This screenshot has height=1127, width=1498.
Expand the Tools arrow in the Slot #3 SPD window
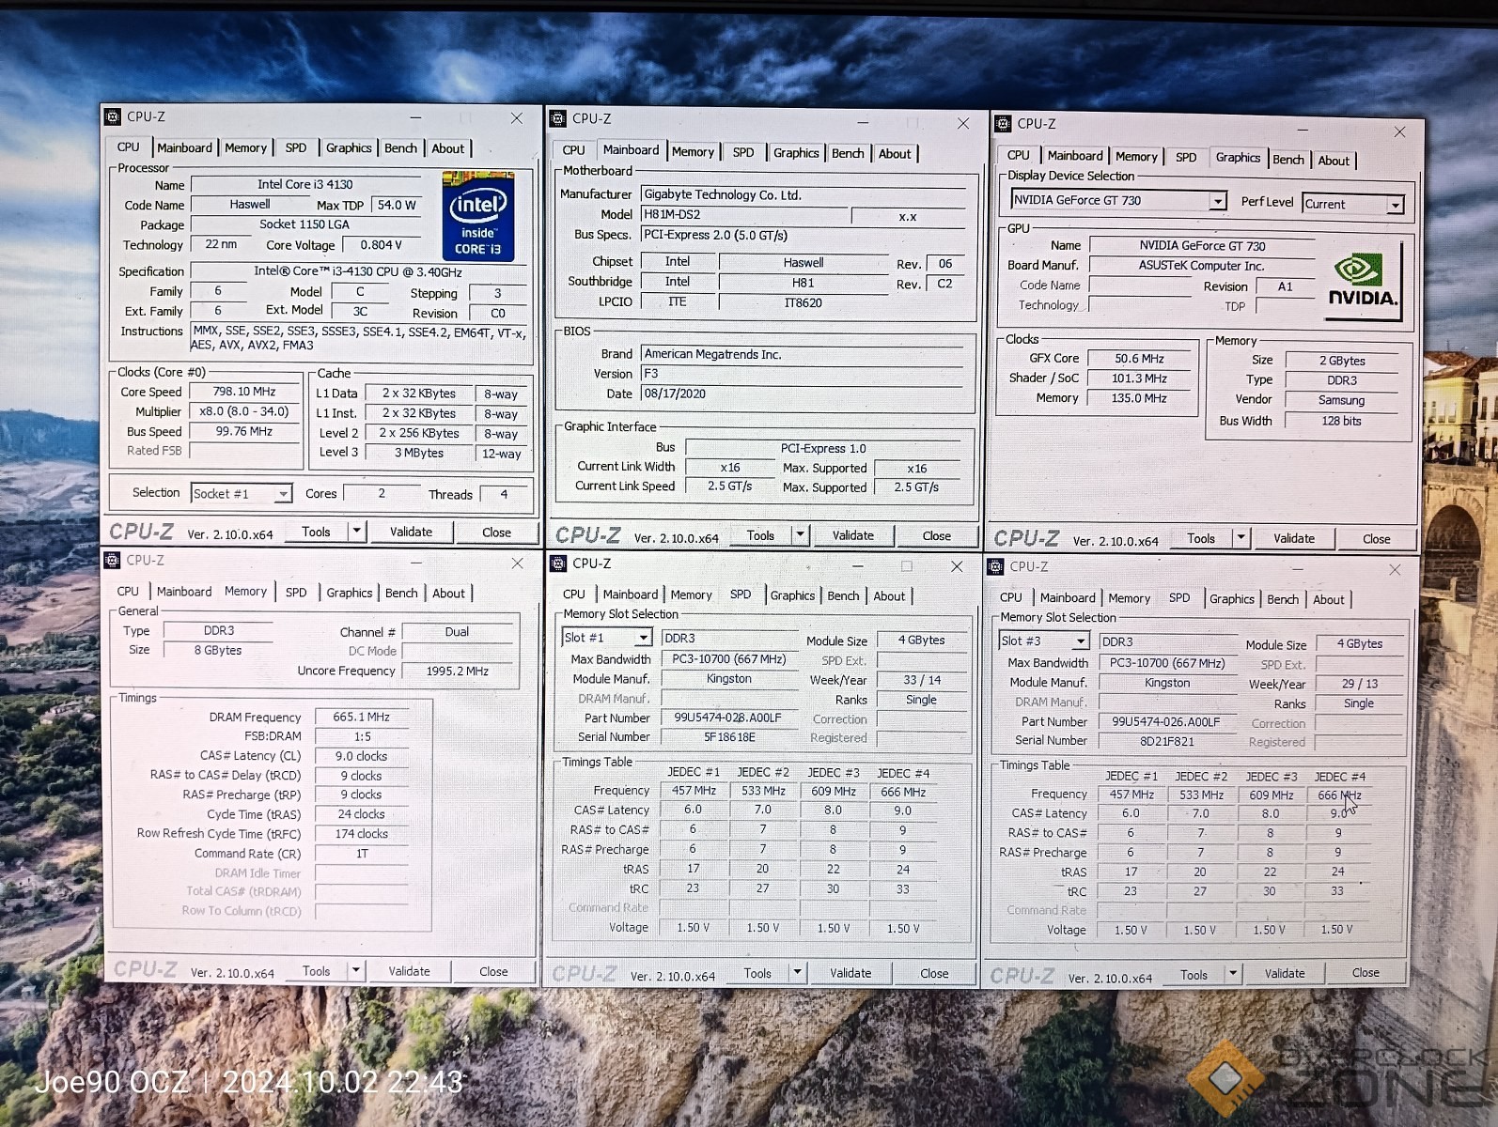click(1233, 975)
